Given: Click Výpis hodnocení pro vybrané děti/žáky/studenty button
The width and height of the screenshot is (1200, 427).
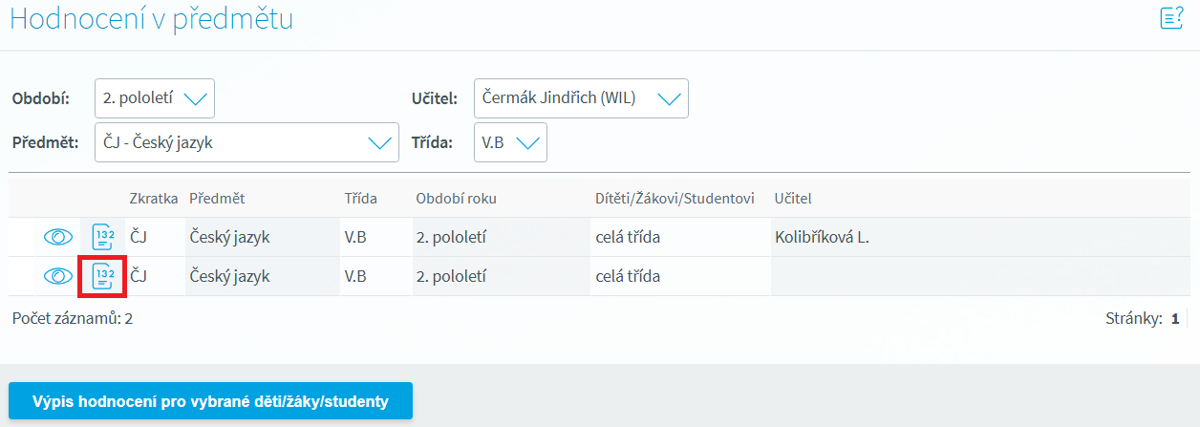Looking at the screenshot, I should tap(211, 401).
